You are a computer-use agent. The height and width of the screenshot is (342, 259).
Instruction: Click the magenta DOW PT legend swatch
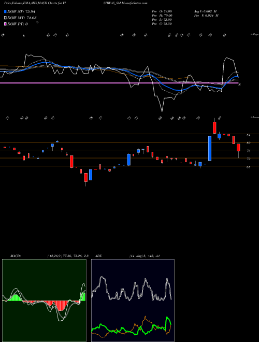click(x=6, y=24)
